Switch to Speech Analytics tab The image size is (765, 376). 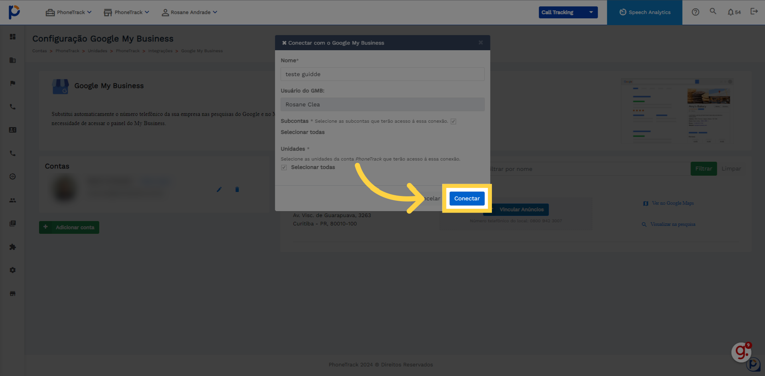[x=645, y=12]
